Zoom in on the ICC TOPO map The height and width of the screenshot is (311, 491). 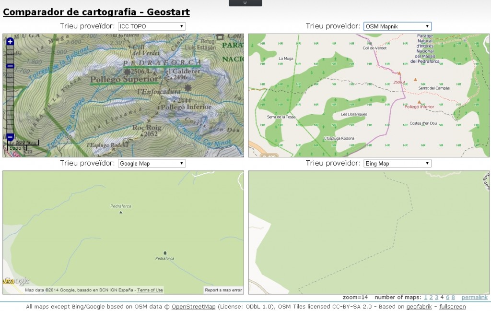point(10,41)
